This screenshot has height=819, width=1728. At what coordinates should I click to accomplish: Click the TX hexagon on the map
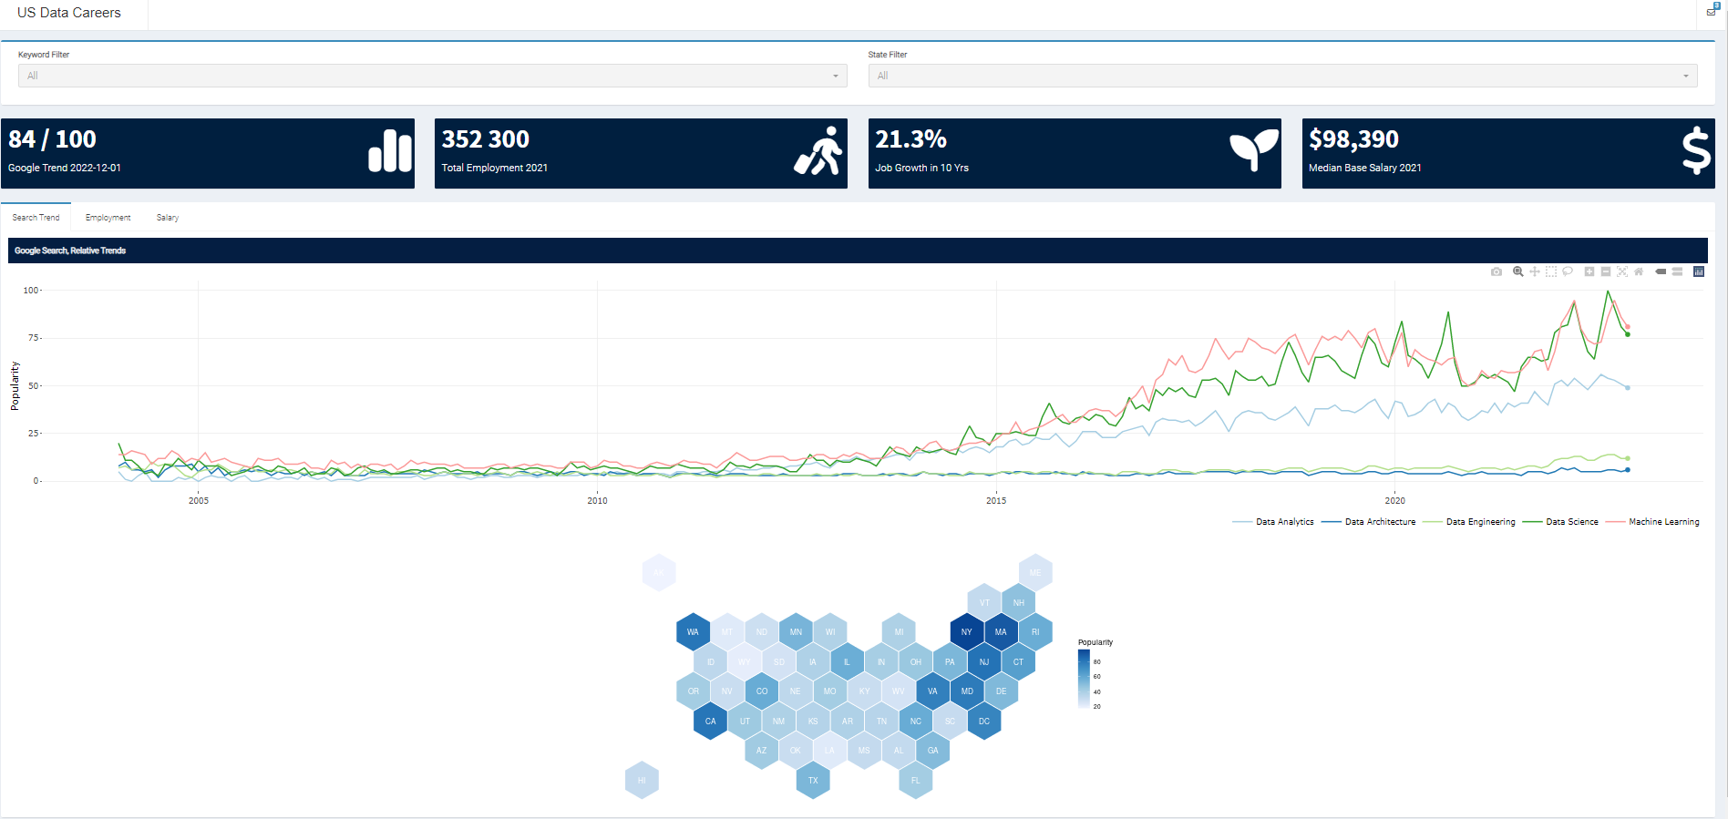coord(813,781)
